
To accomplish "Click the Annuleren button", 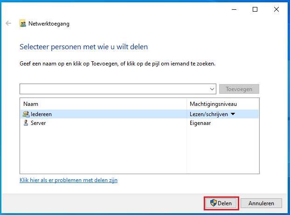I will point(261,203).
